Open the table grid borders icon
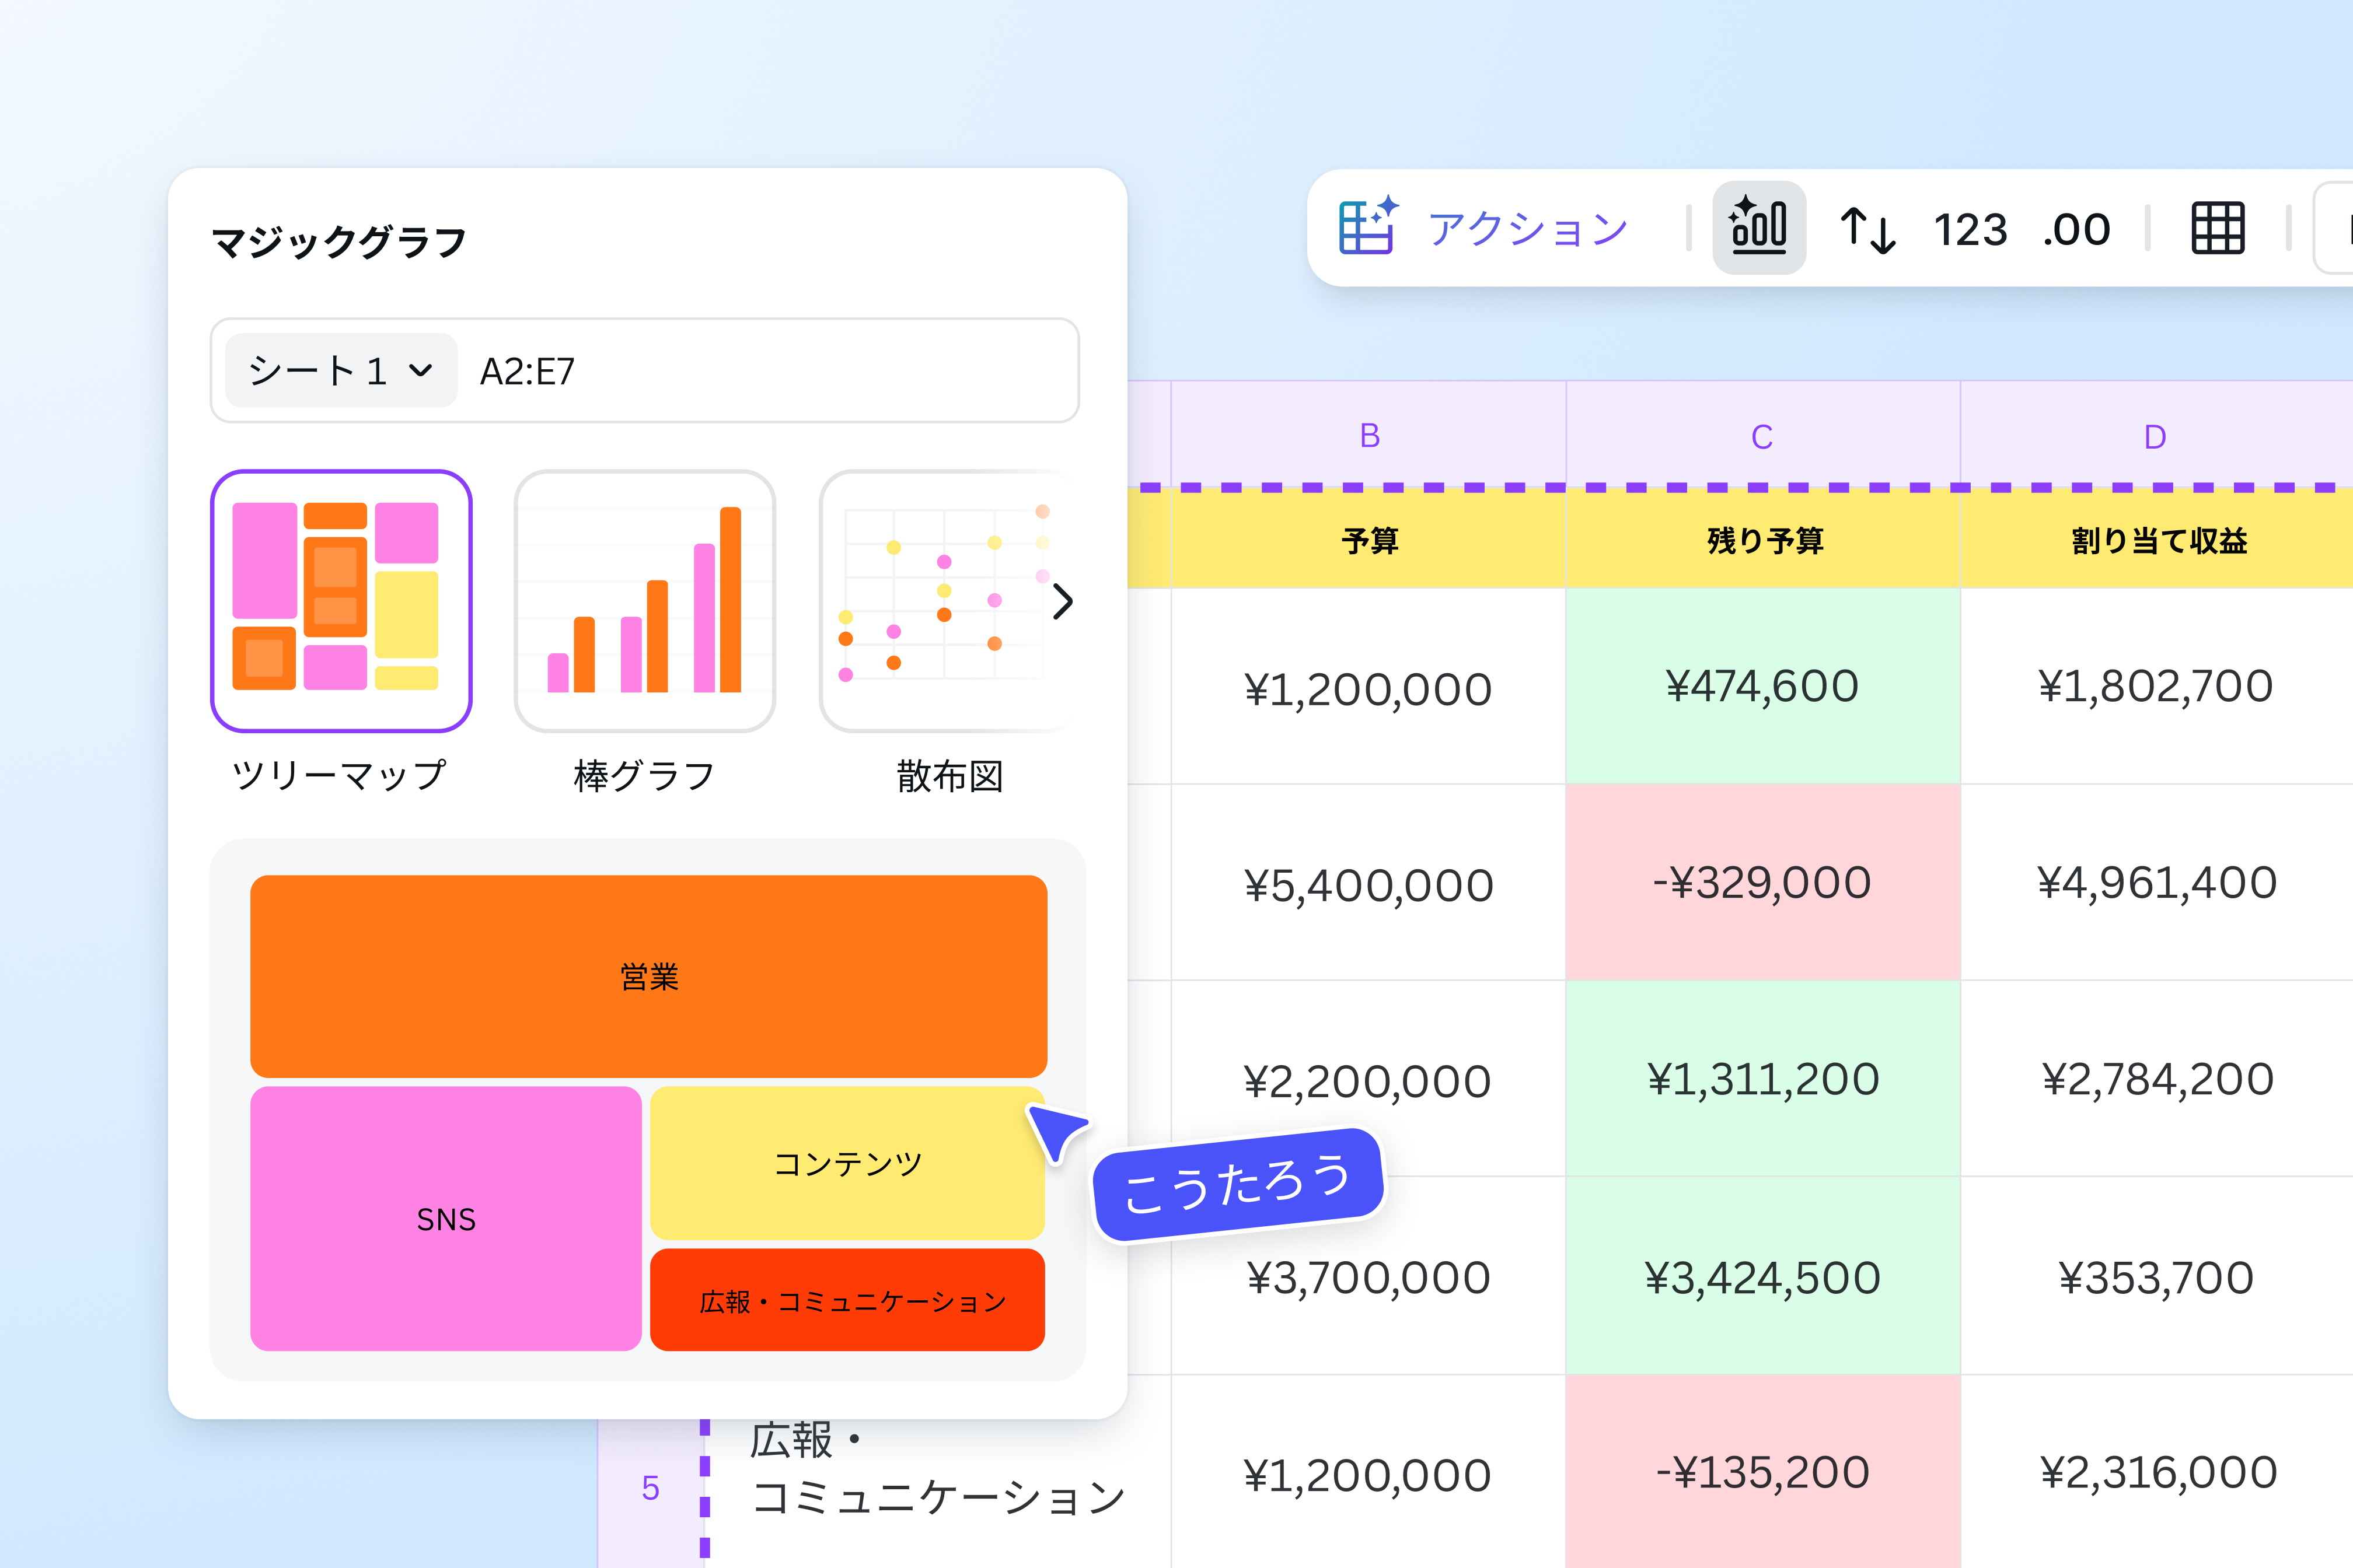This screenshot has height=1568, width=2353. coord(2218,229)
